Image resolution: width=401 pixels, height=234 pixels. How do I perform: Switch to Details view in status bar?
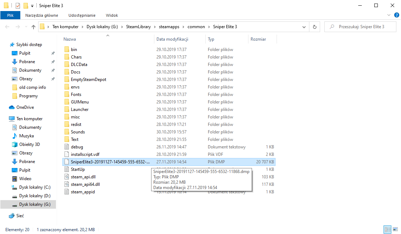(x=388, y=229)
